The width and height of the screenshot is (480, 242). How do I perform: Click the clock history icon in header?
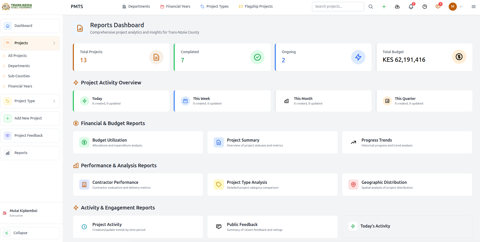(425, 7)
